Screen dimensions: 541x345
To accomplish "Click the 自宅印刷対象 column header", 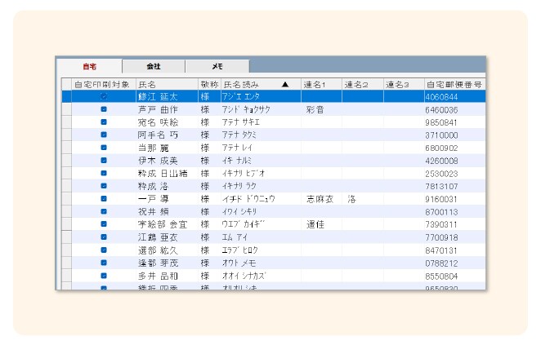I will click(x=101, y=84).
